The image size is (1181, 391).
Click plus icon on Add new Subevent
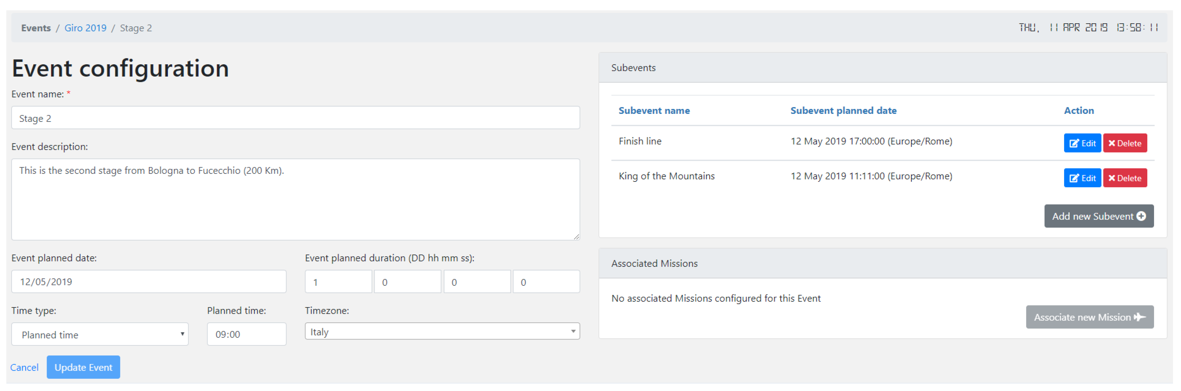tap(1141, 216)
